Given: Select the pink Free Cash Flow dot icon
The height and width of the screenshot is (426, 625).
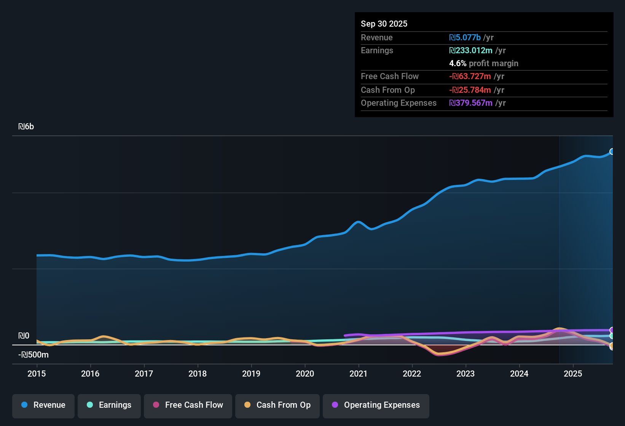Looking at the screenshot, I should point(156,405).
